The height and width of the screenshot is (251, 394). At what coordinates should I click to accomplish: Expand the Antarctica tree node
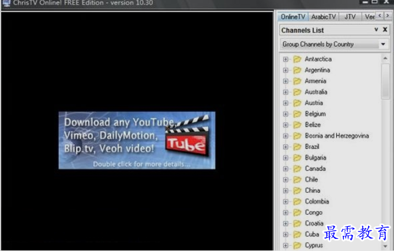tap(286, 59)
